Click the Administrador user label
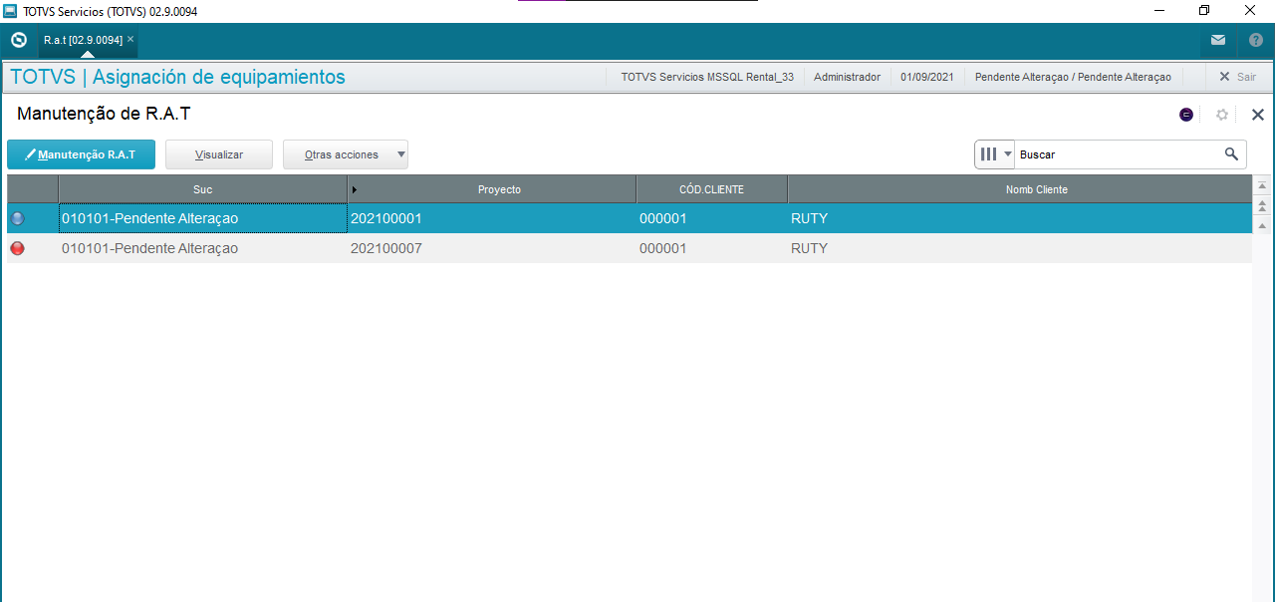This screenshot has width=1275, height=602. (x=847, y=77)
